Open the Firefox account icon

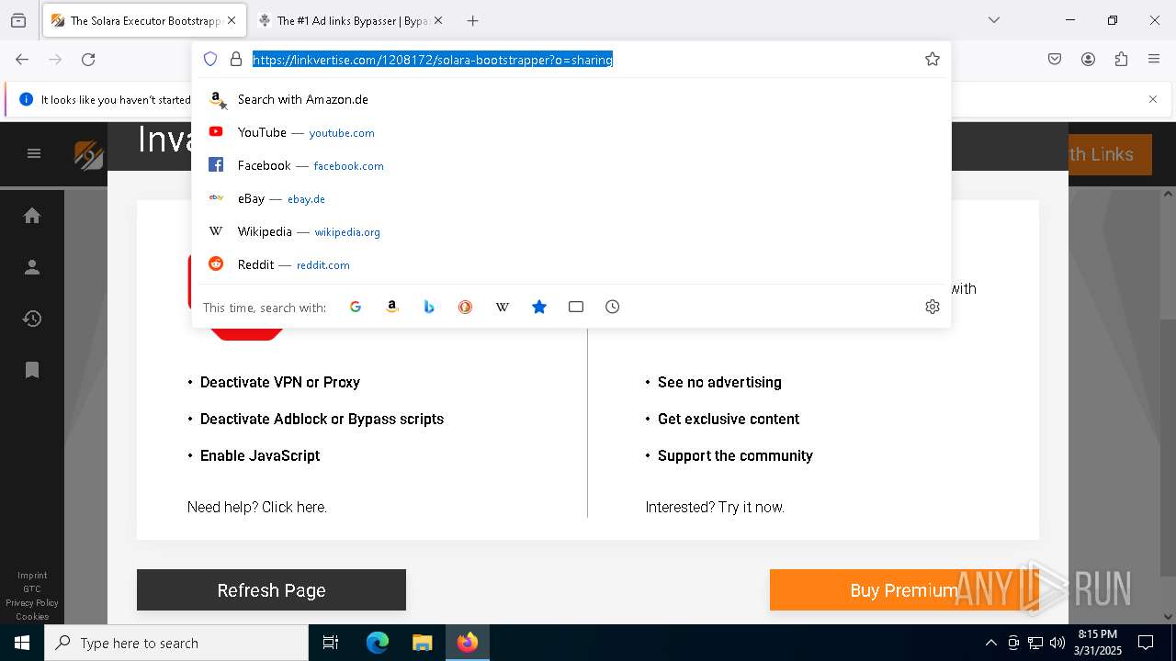[x=1088, y=60]
